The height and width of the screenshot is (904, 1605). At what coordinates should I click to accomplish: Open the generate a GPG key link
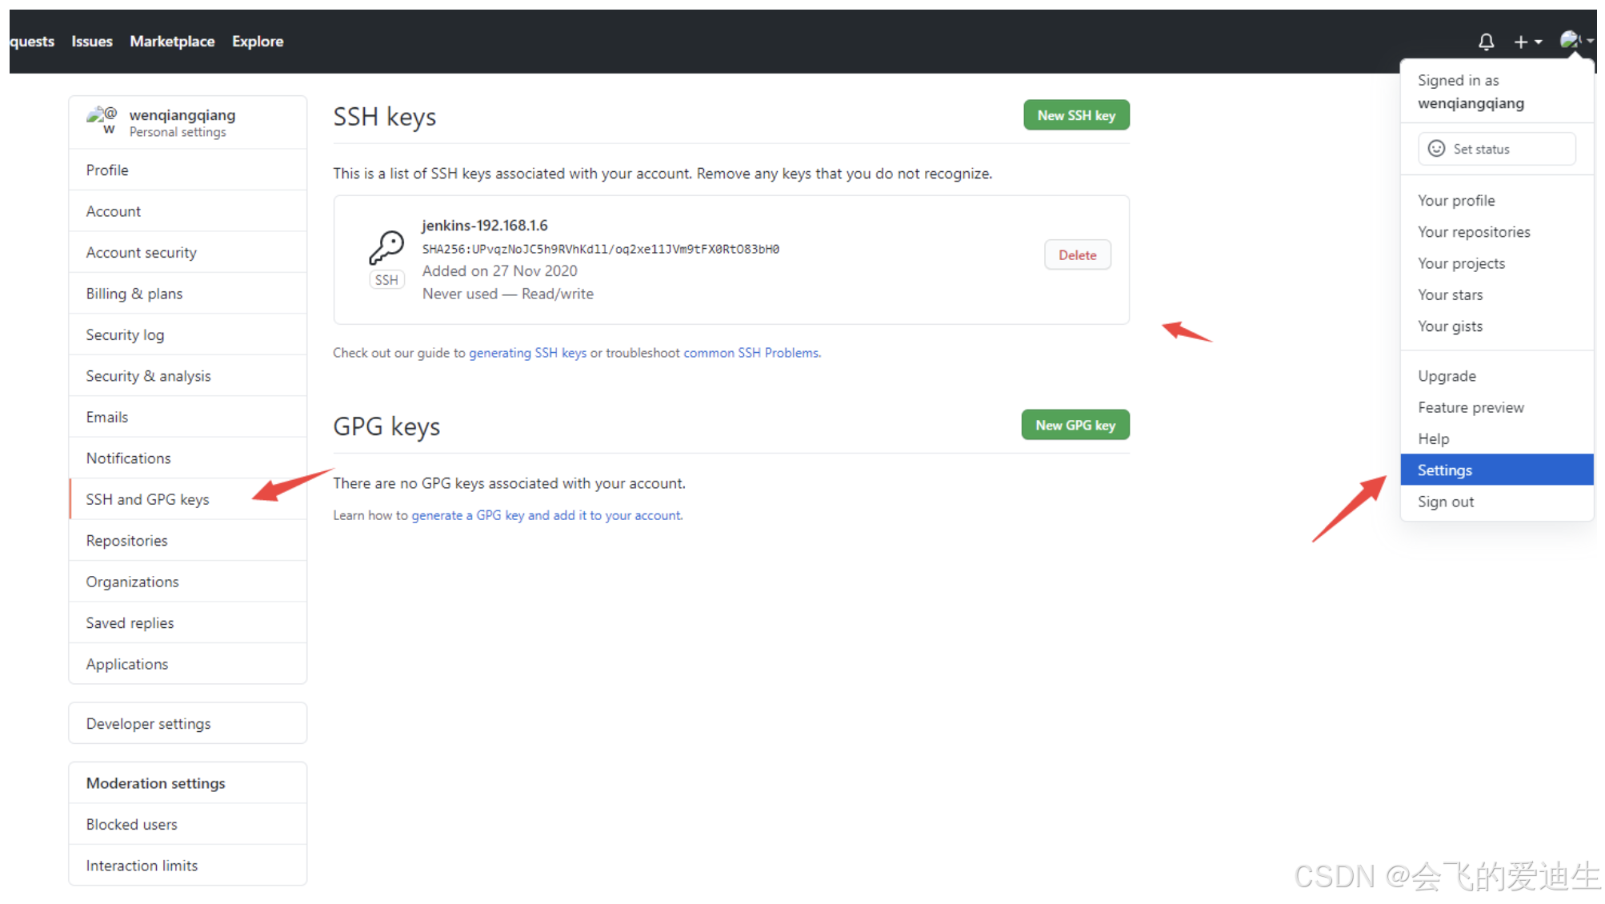pyautogui.click(x=546, y=515)
